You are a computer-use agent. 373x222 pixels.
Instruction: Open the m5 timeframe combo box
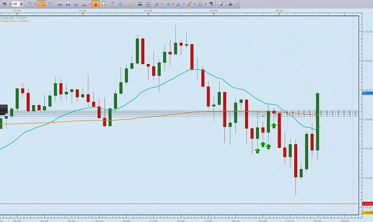[17, 4]
